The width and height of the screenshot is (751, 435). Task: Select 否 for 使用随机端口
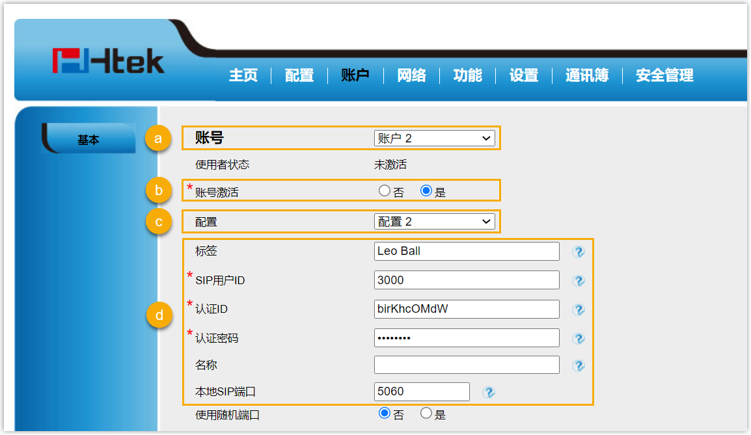384,413
